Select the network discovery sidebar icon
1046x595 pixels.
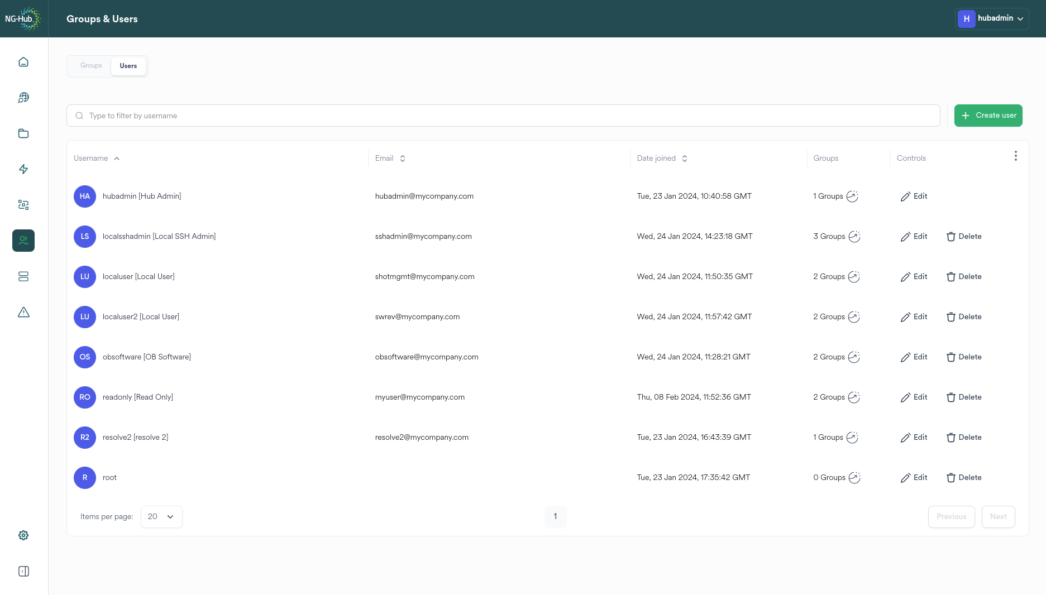pyautogui.click(x=23, y=97)
